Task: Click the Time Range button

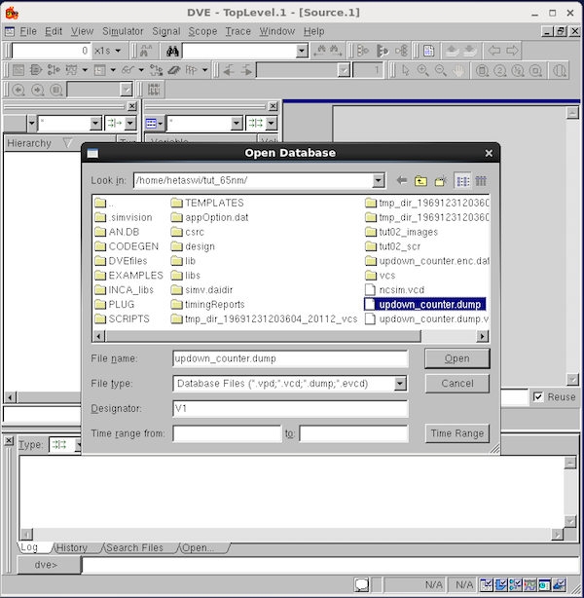Action: coord(457,433)
